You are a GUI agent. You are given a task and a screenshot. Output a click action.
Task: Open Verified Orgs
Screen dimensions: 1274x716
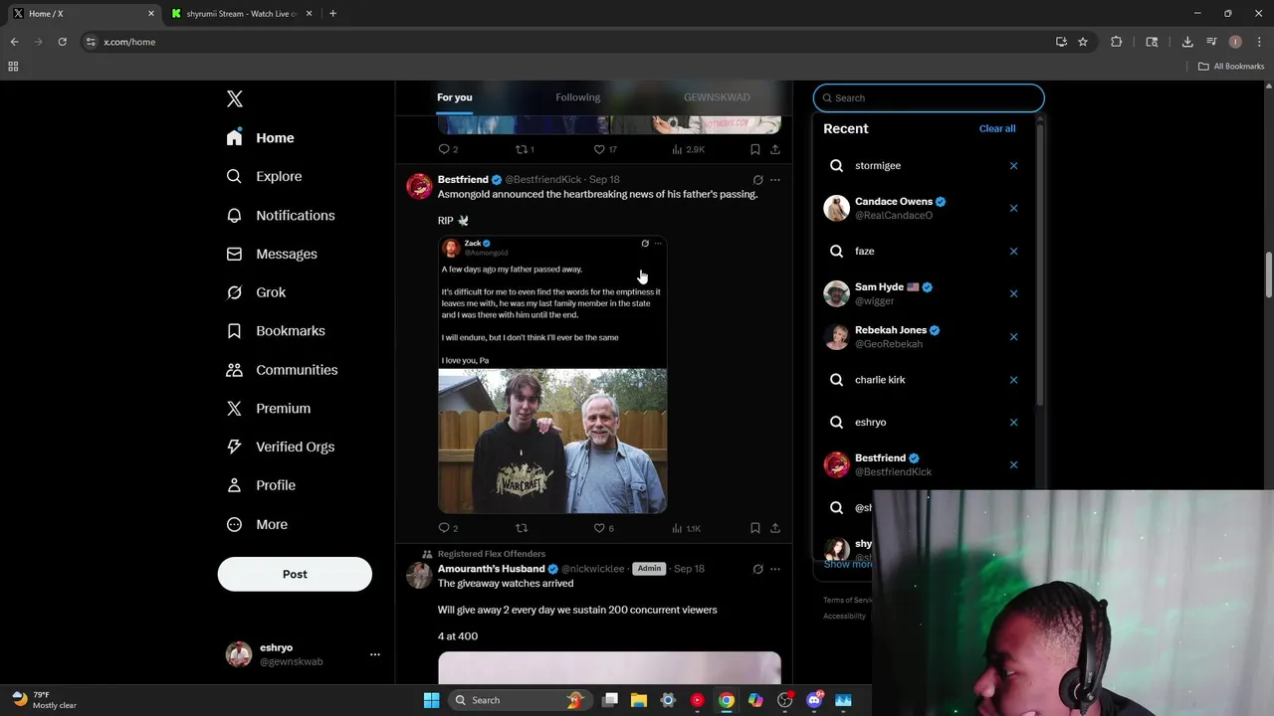pos(282,447)
